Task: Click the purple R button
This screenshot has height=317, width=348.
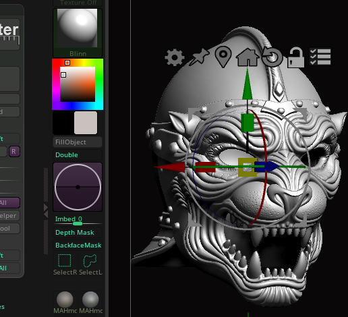Action: point(14,152)
